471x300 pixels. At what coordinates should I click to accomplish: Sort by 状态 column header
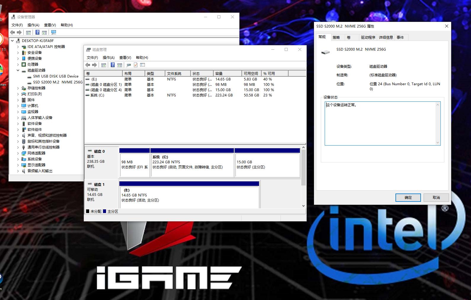(202, 73)
